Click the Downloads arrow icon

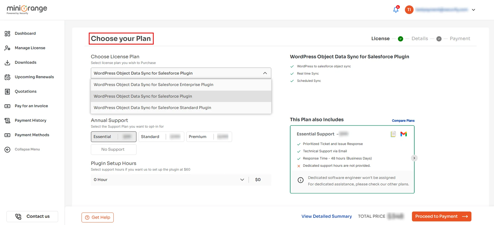[8, 63]
